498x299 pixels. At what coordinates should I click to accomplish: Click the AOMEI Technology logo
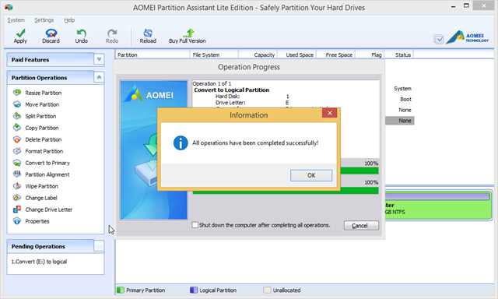click(x=467, y=37)
